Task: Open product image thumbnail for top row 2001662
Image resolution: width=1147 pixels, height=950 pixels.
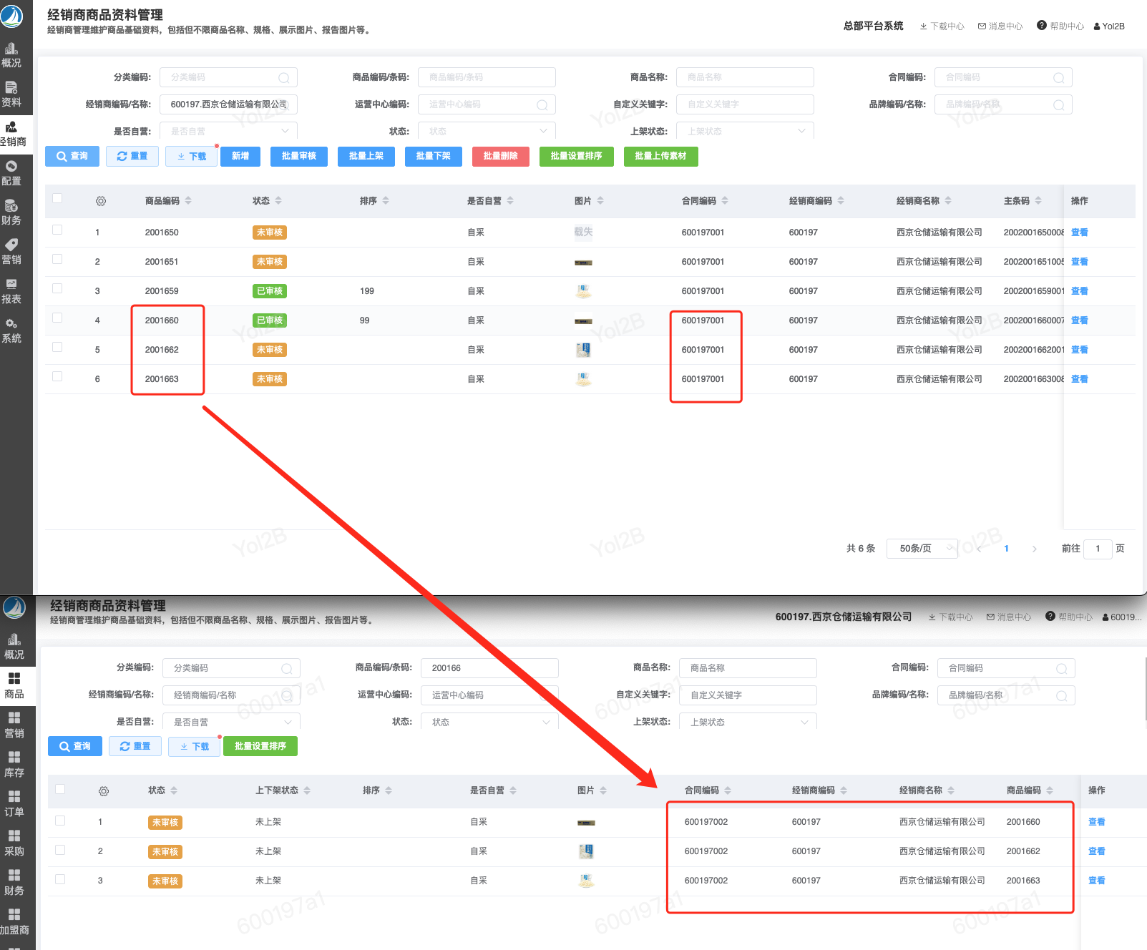Action: 583,350
